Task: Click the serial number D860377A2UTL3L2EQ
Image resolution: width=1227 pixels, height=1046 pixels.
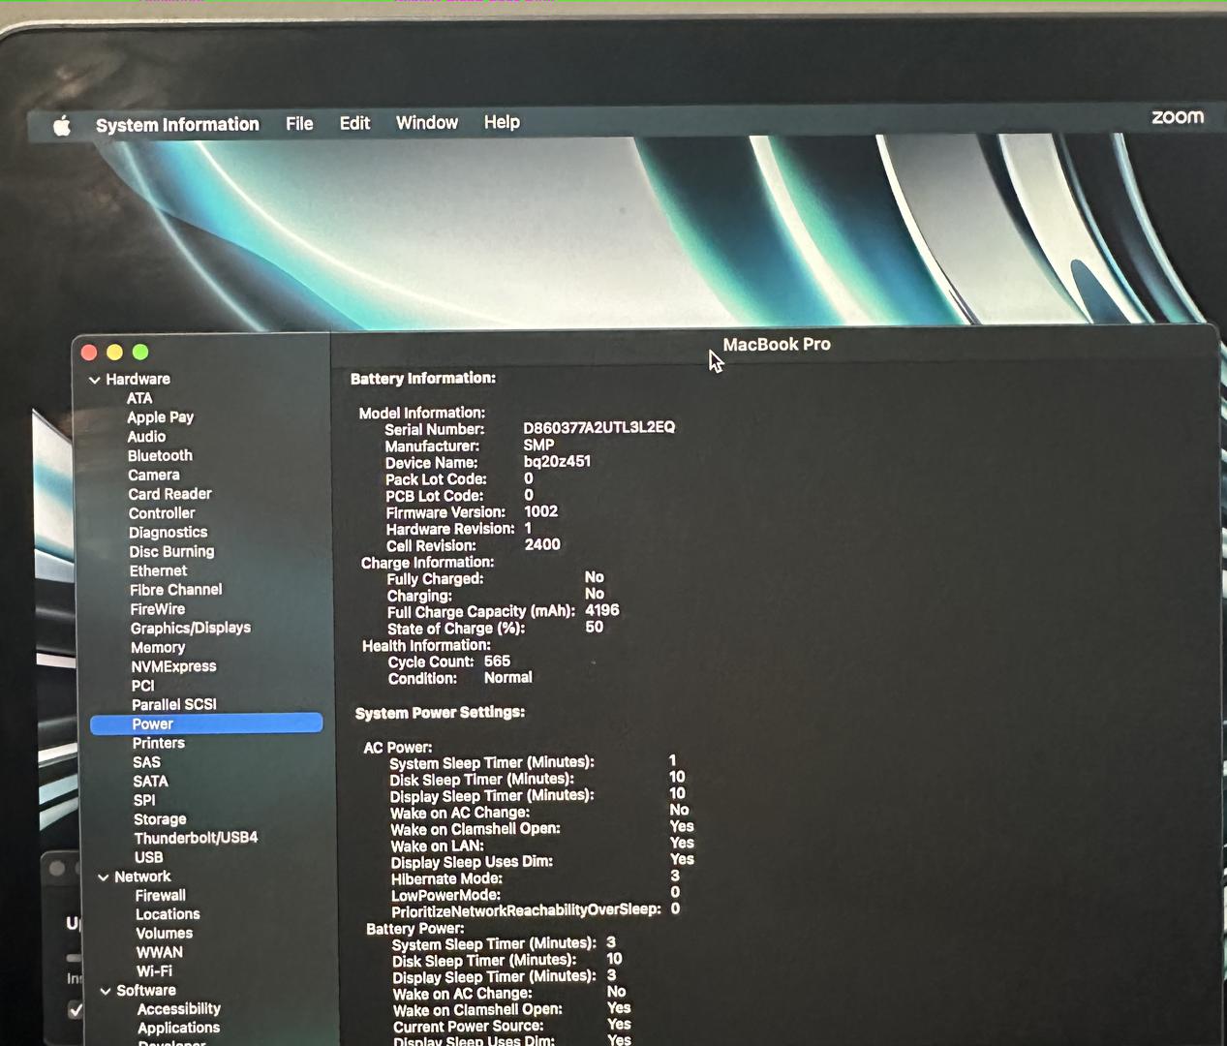Action: 599,427
